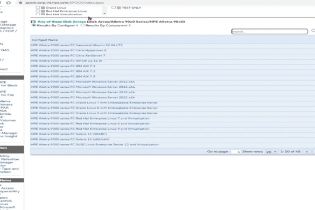The height and width of the screenshot is (210, 315).
Task: Open FC Microsoft Windows Server 2022 x64 configset
Action: pyautogui.click(x=83, y=97)
